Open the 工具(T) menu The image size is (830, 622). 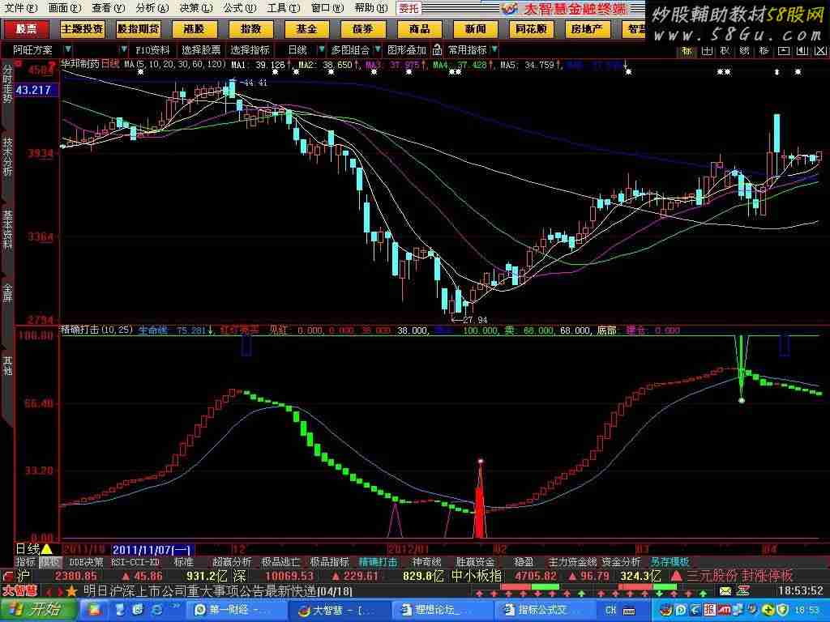click(283, 8)
